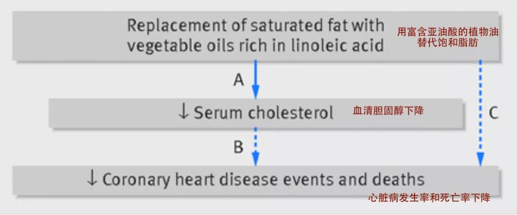This screenshot has width=517, height=215.
Task: Click the Coronary heart disease events box
Action: pos(256,181)
